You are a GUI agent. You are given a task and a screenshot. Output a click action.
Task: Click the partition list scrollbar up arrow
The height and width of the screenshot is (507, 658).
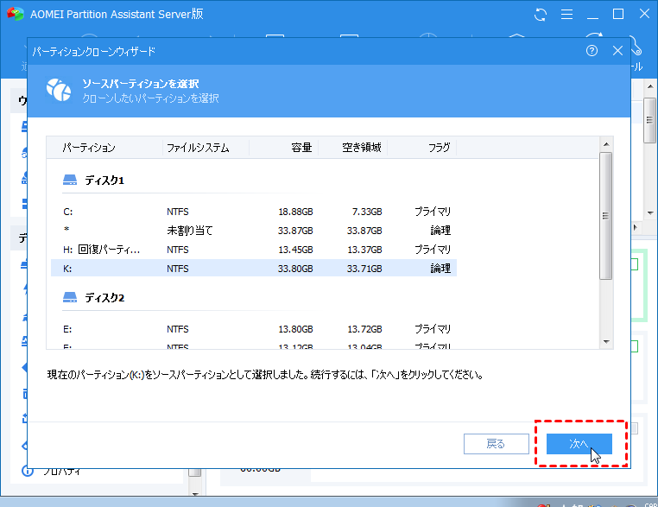(606, 144)
